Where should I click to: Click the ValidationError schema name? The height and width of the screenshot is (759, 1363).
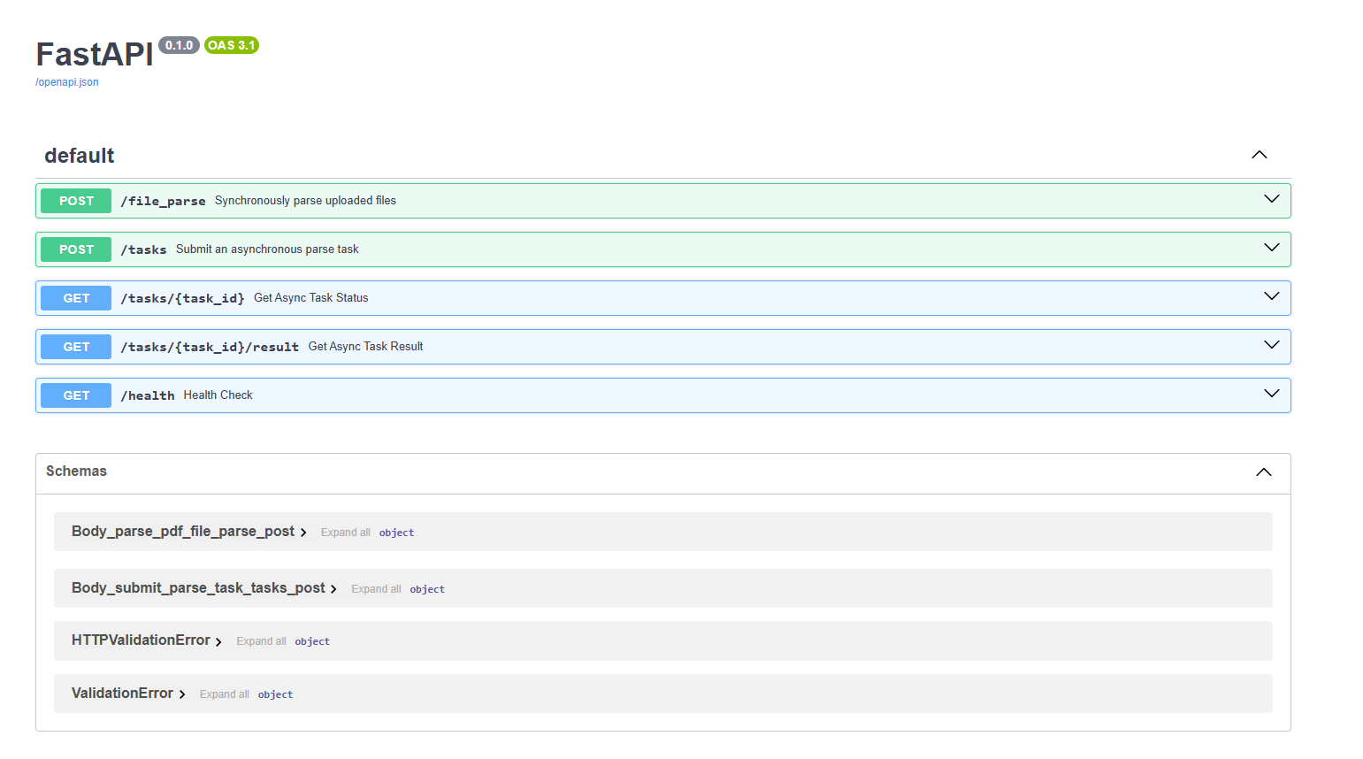(122, 693)
